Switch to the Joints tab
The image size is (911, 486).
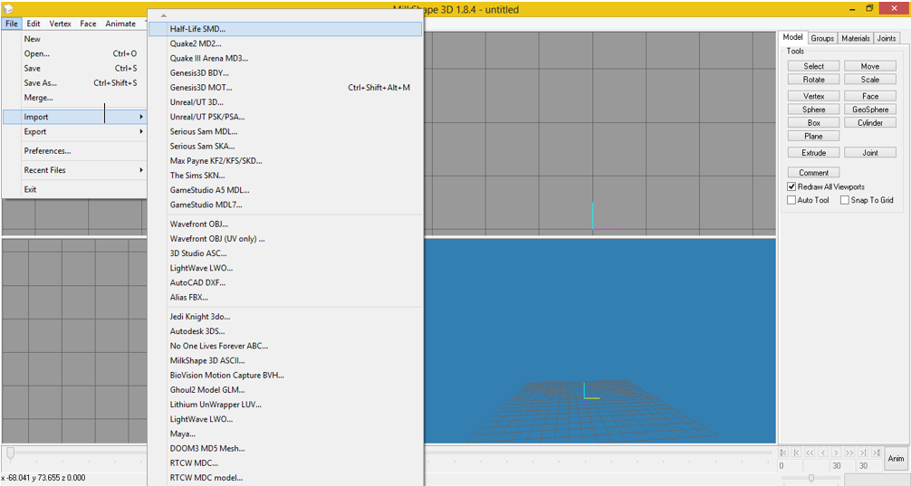pos(886,38)
